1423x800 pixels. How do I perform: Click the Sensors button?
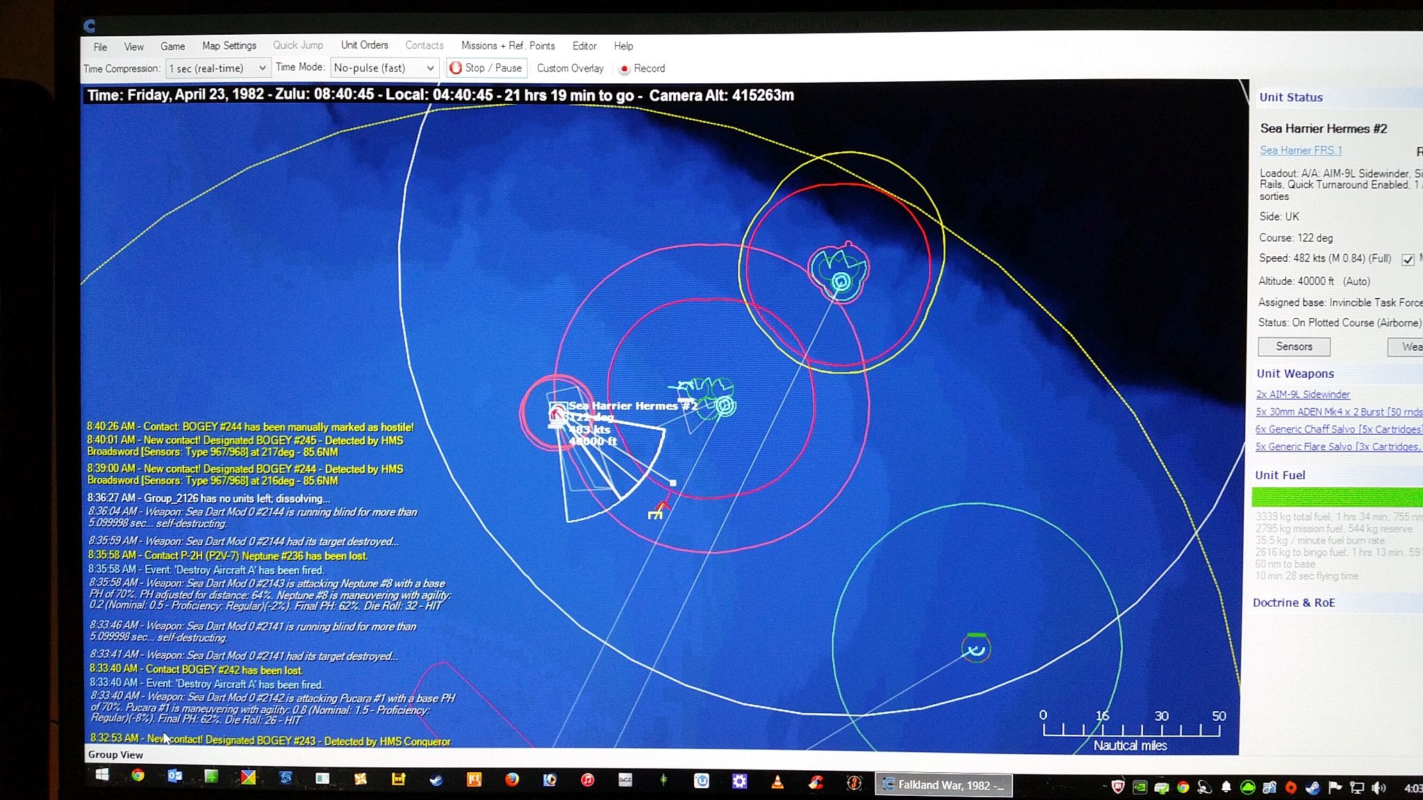point(1294,347)
